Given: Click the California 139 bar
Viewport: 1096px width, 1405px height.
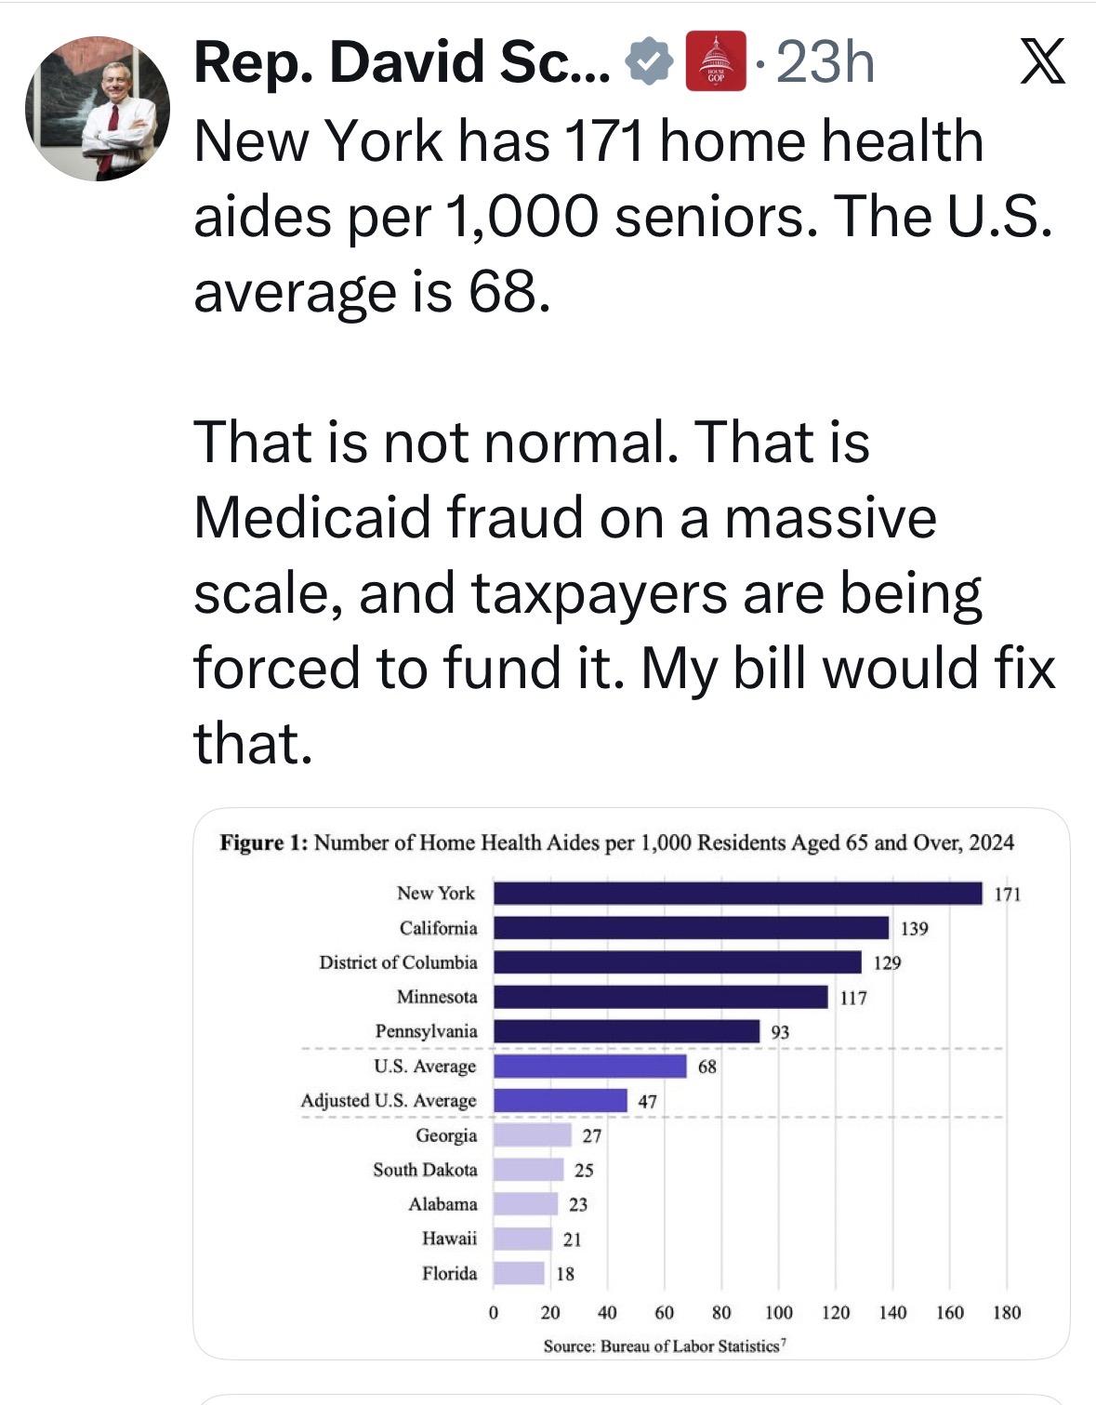Looking at the screenshot, I should [692, 928].
